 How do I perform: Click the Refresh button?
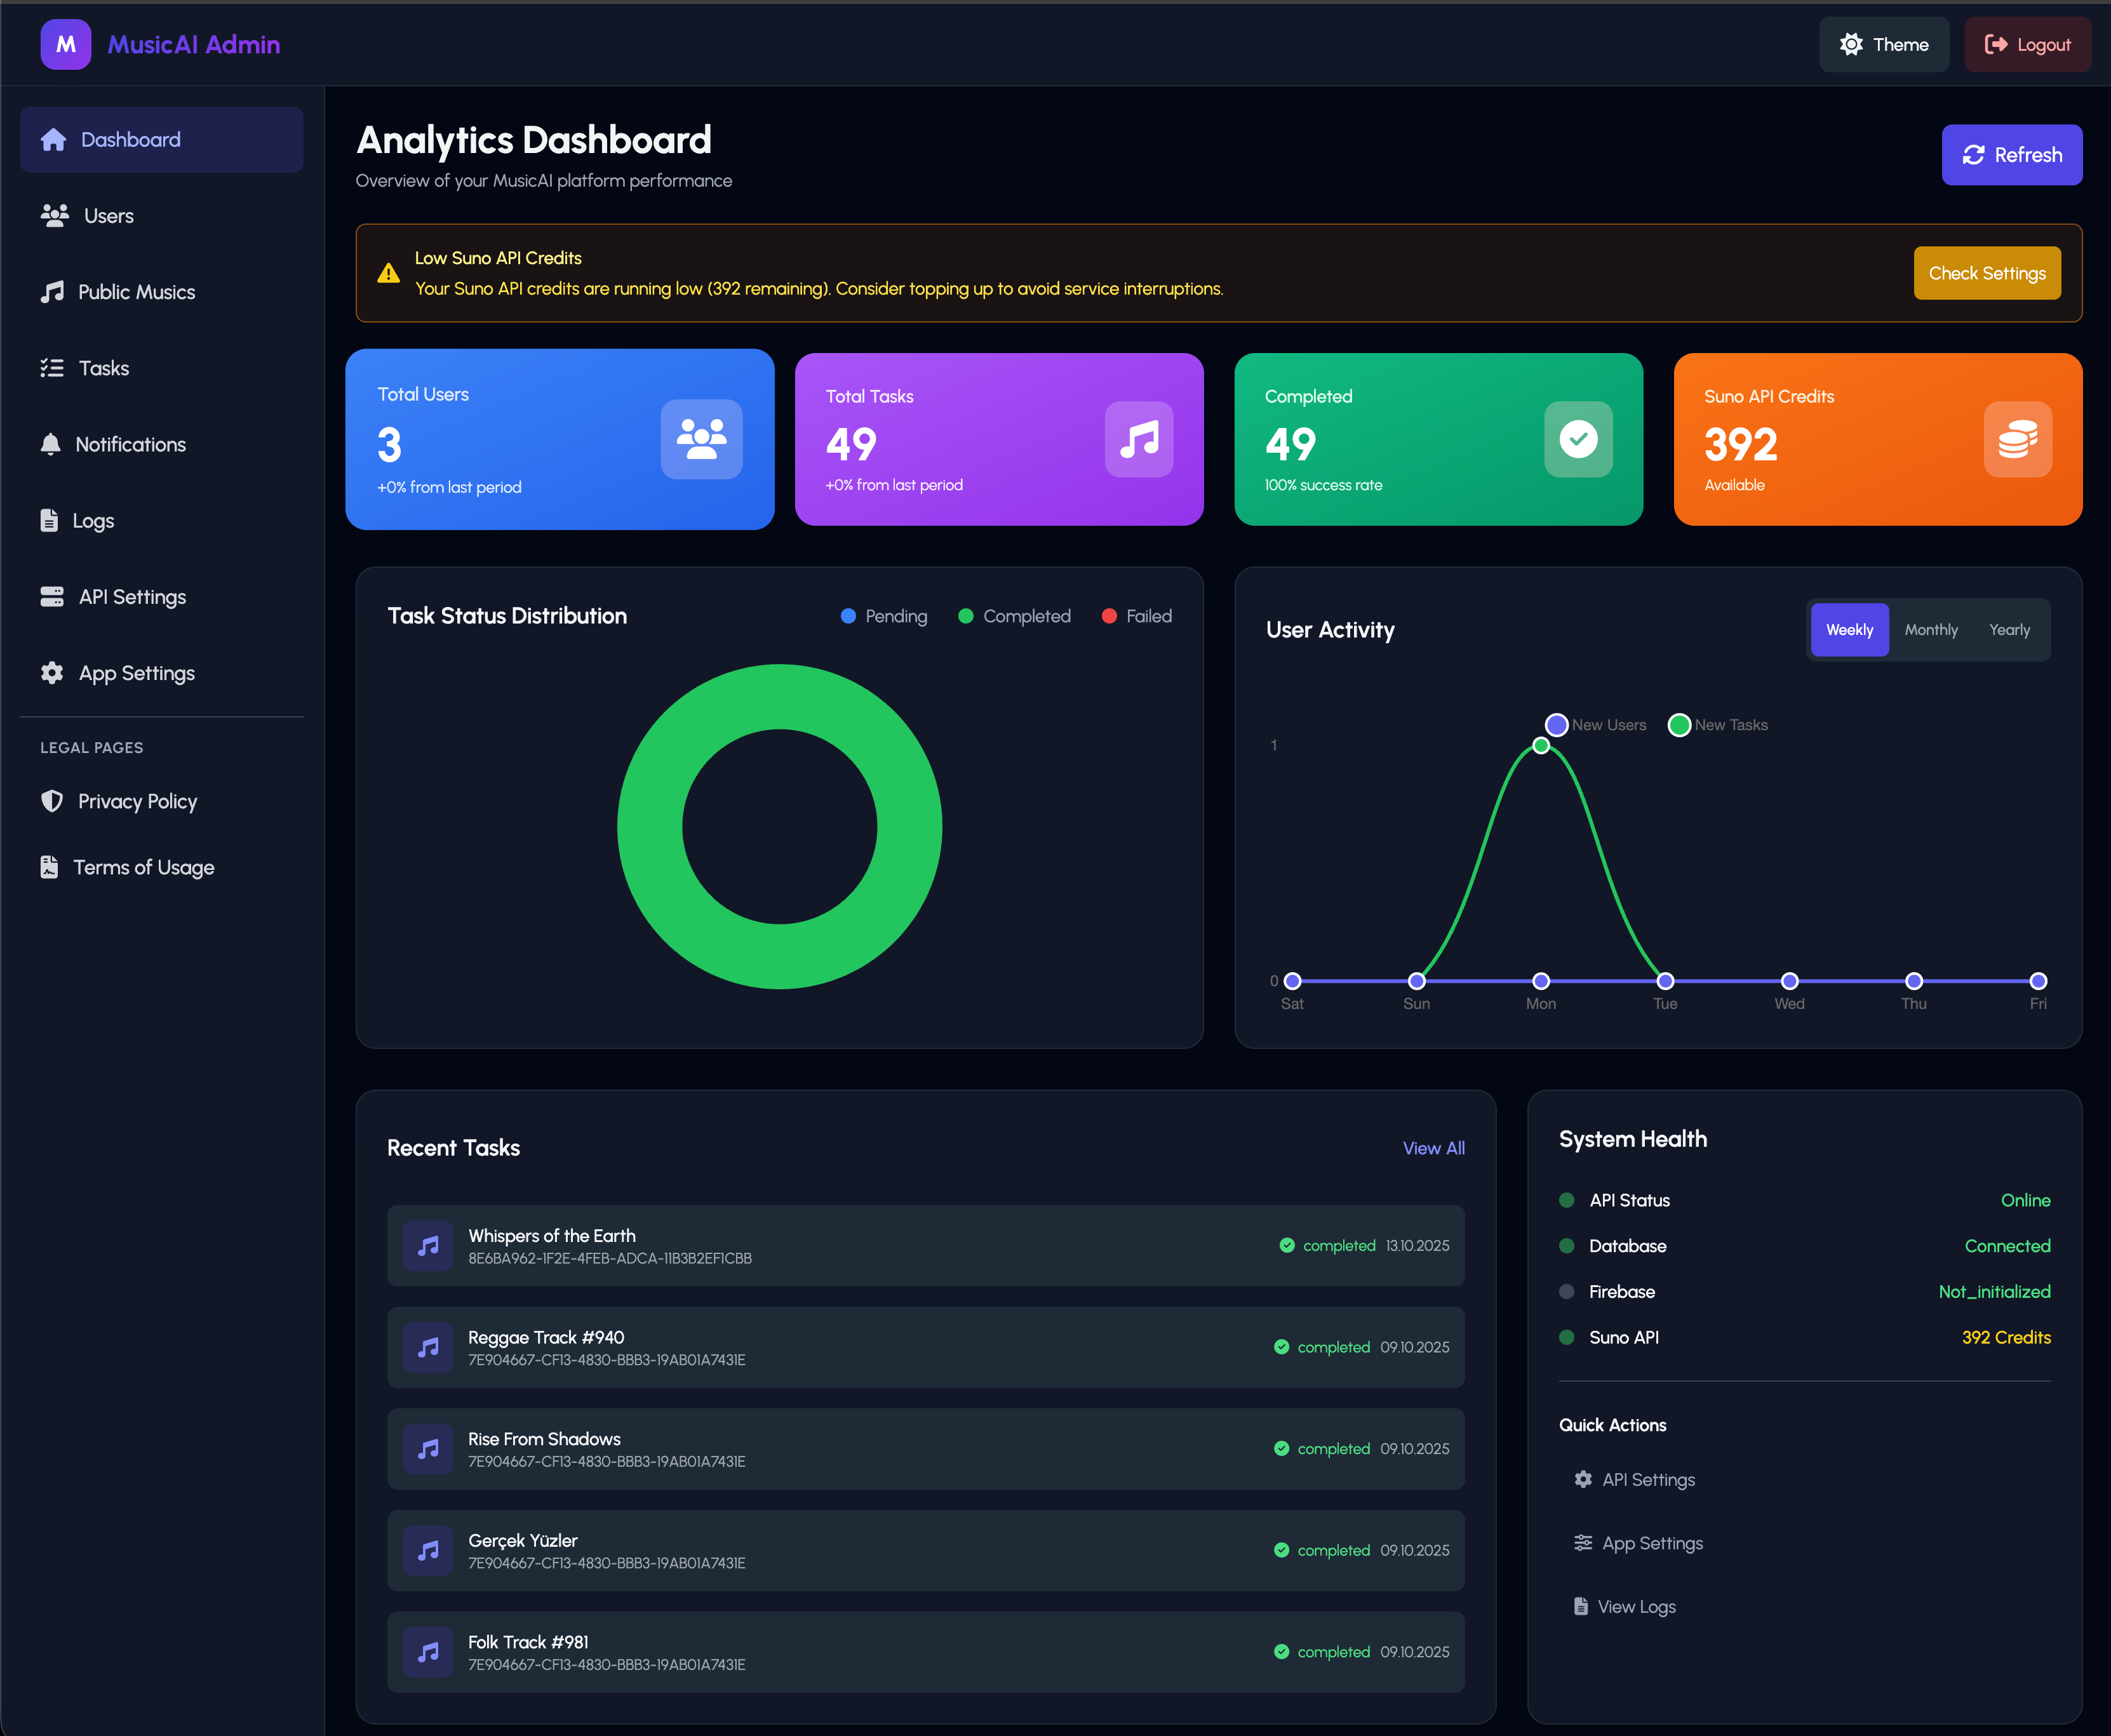pyautogui.click(x=2012, y=155)
